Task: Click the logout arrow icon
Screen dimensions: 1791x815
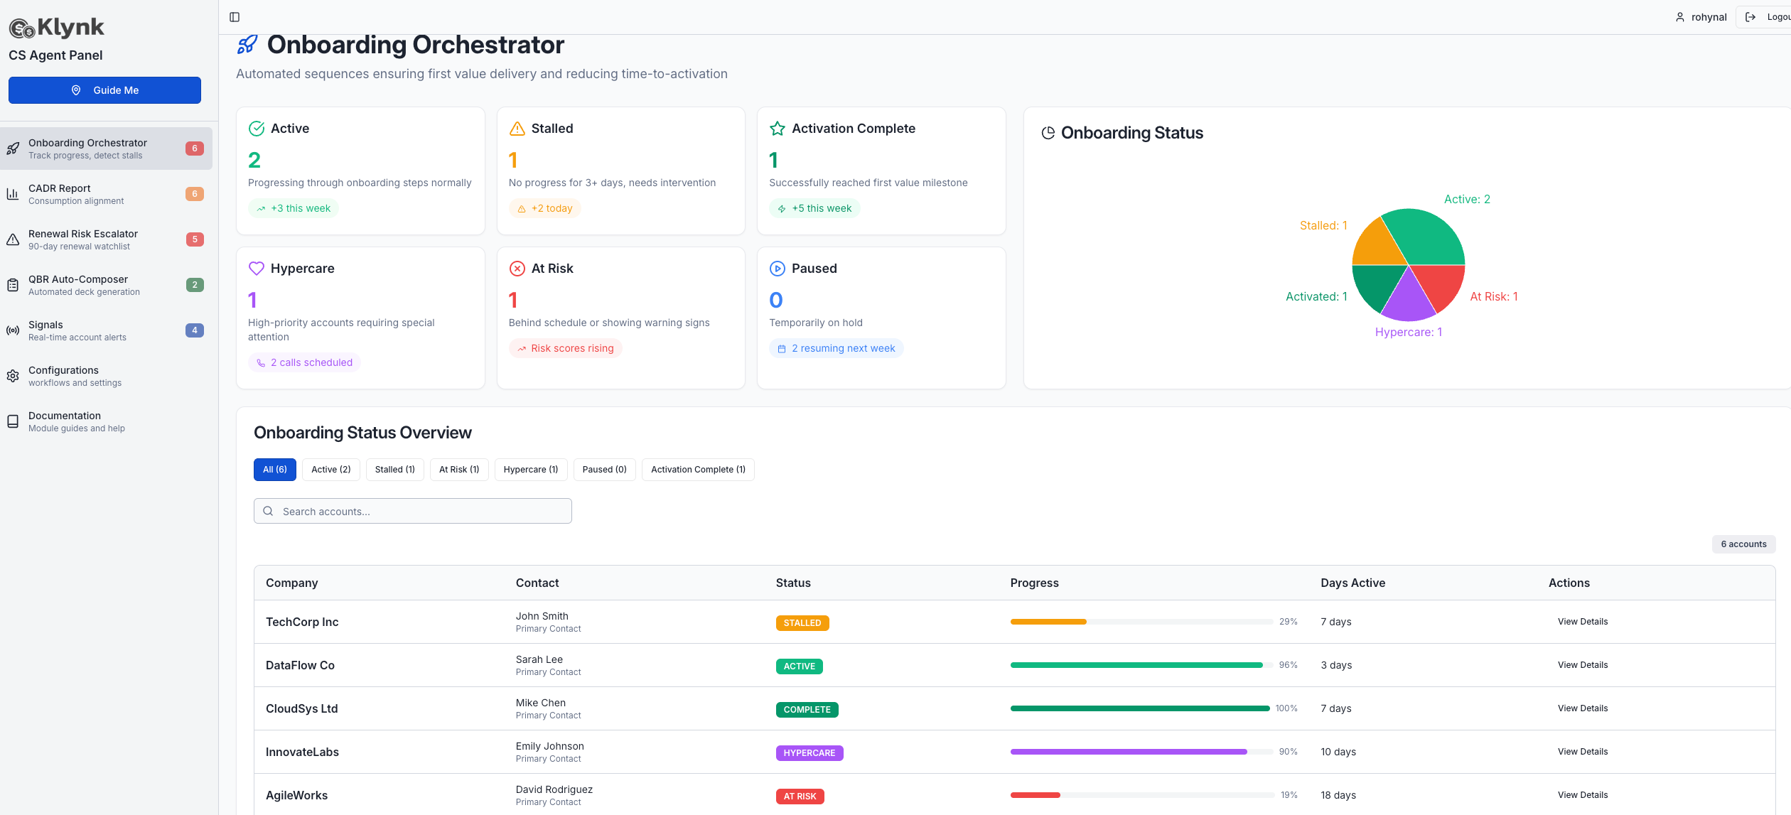Action: (1750, 17)
